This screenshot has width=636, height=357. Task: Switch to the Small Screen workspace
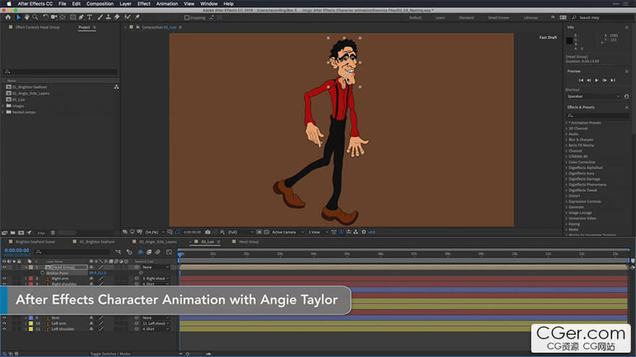pos(499,18)
